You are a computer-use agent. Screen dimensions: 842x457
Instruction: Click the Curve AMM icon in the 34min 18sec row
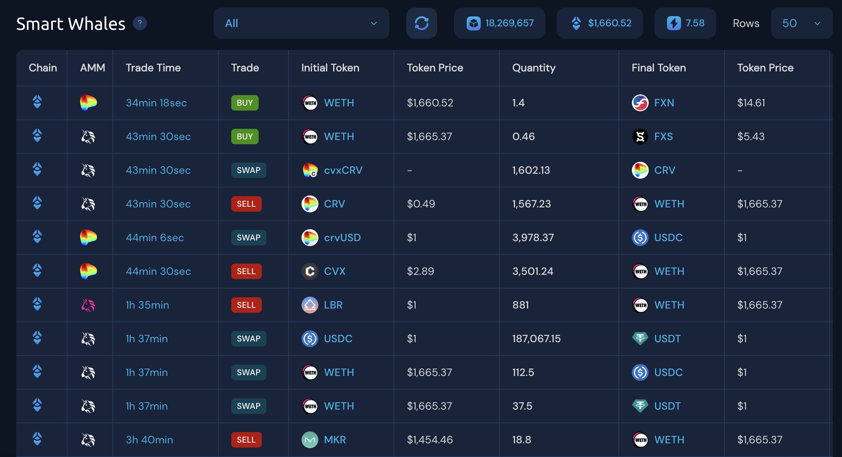coord(88,103)
